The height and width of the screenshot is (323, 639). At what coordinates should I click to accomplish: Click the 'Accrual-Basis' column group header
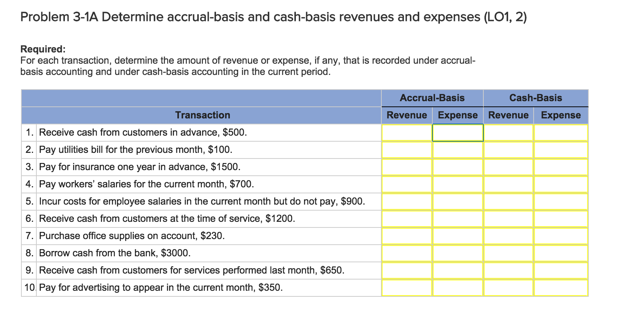pyautogui.click(x=432, y=98)
